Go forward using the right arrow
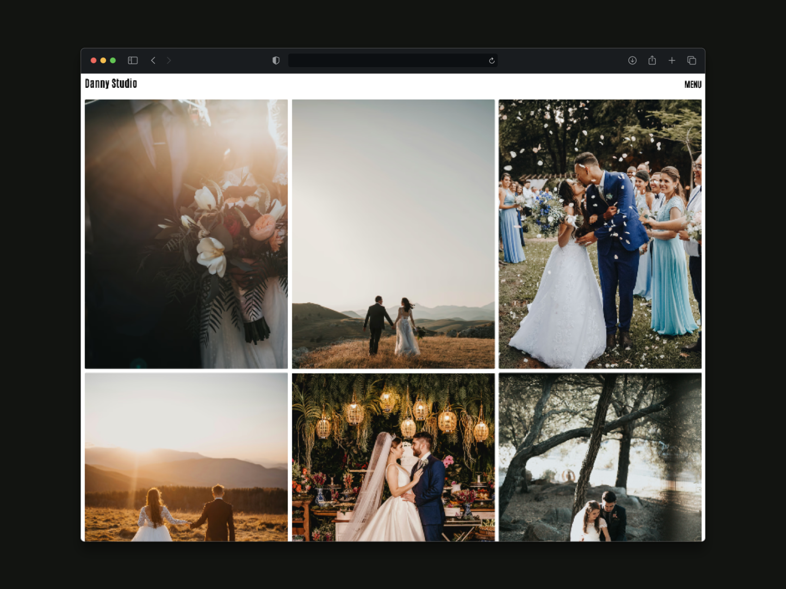 [x=168, y=60]
